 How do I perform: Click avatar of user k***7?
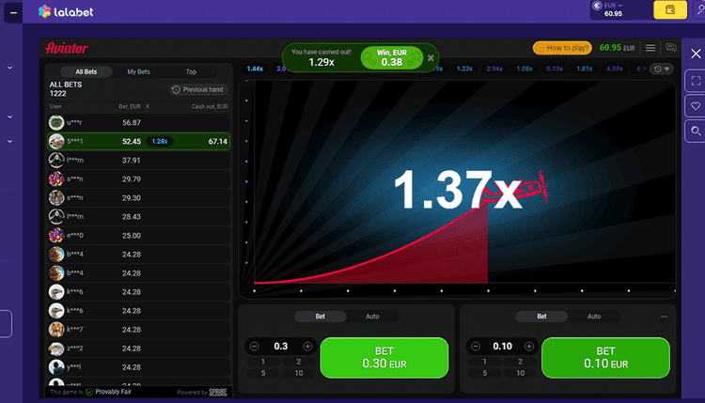(56, 330)
